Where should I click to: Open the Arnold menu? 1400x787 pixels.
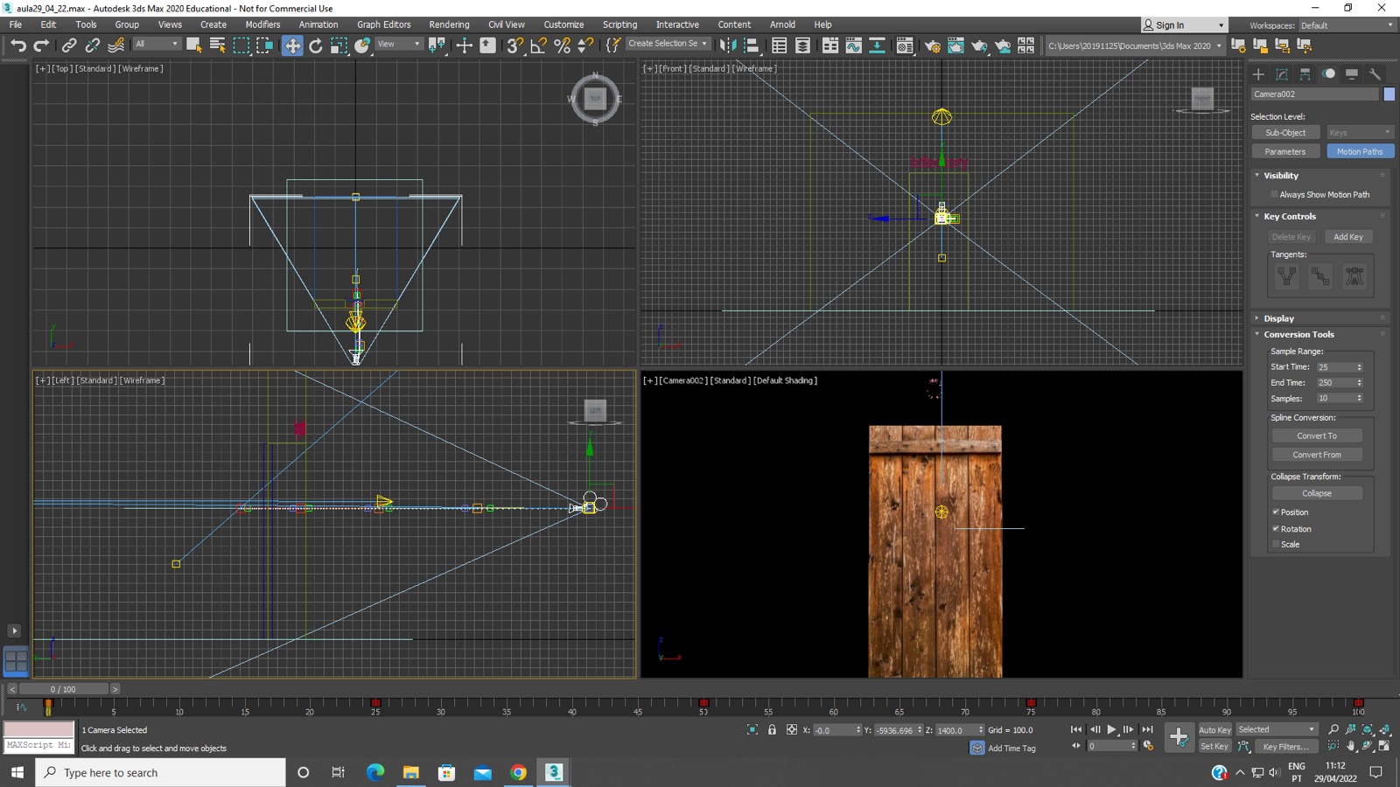pyautogui.click(x=782, y=24)
